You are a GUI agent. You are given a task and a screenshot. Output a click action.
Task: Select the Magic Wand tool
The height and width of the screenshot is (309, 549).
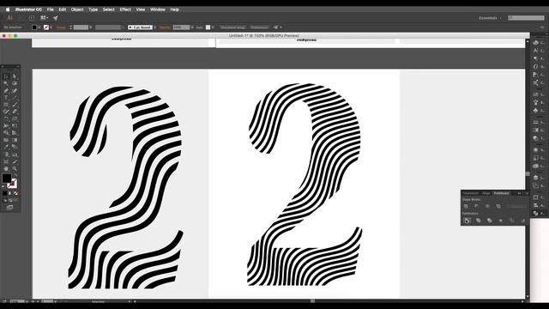[x=6, y=83]
